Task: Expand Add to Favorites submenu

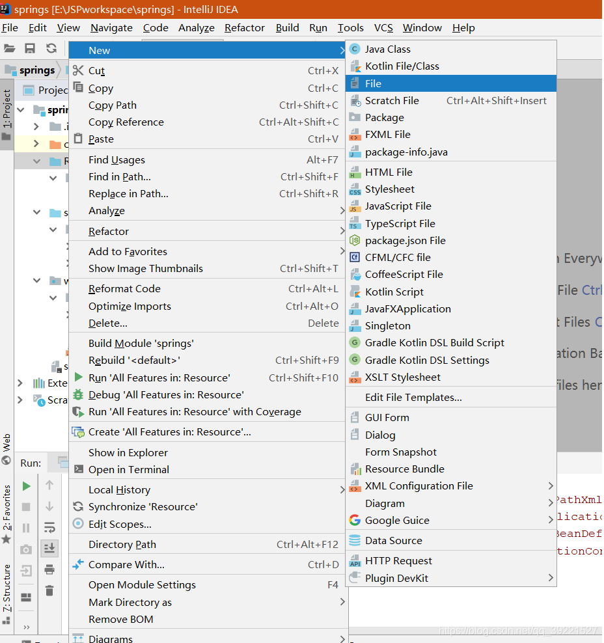Action: point(207,251)
